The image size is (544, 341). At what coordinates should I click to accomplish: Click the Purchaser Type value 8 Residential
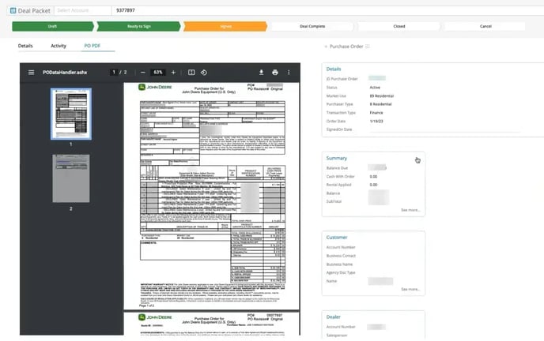[380, 104]
